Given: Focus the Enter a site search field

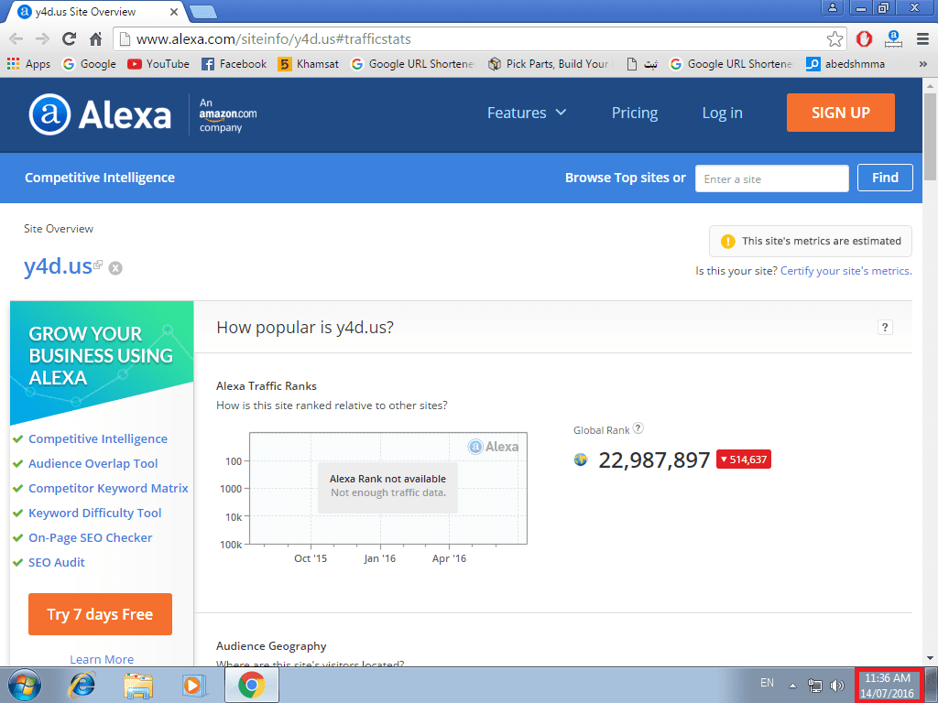Looking at the screenshot, I should point(771,178).
